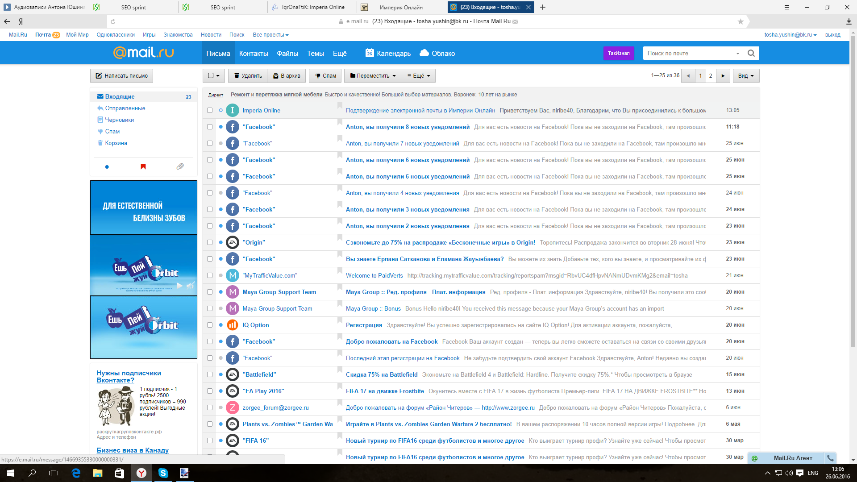
Task: Toggle read status dot of Imperia Online message
Action: click(x=220, y=110)
